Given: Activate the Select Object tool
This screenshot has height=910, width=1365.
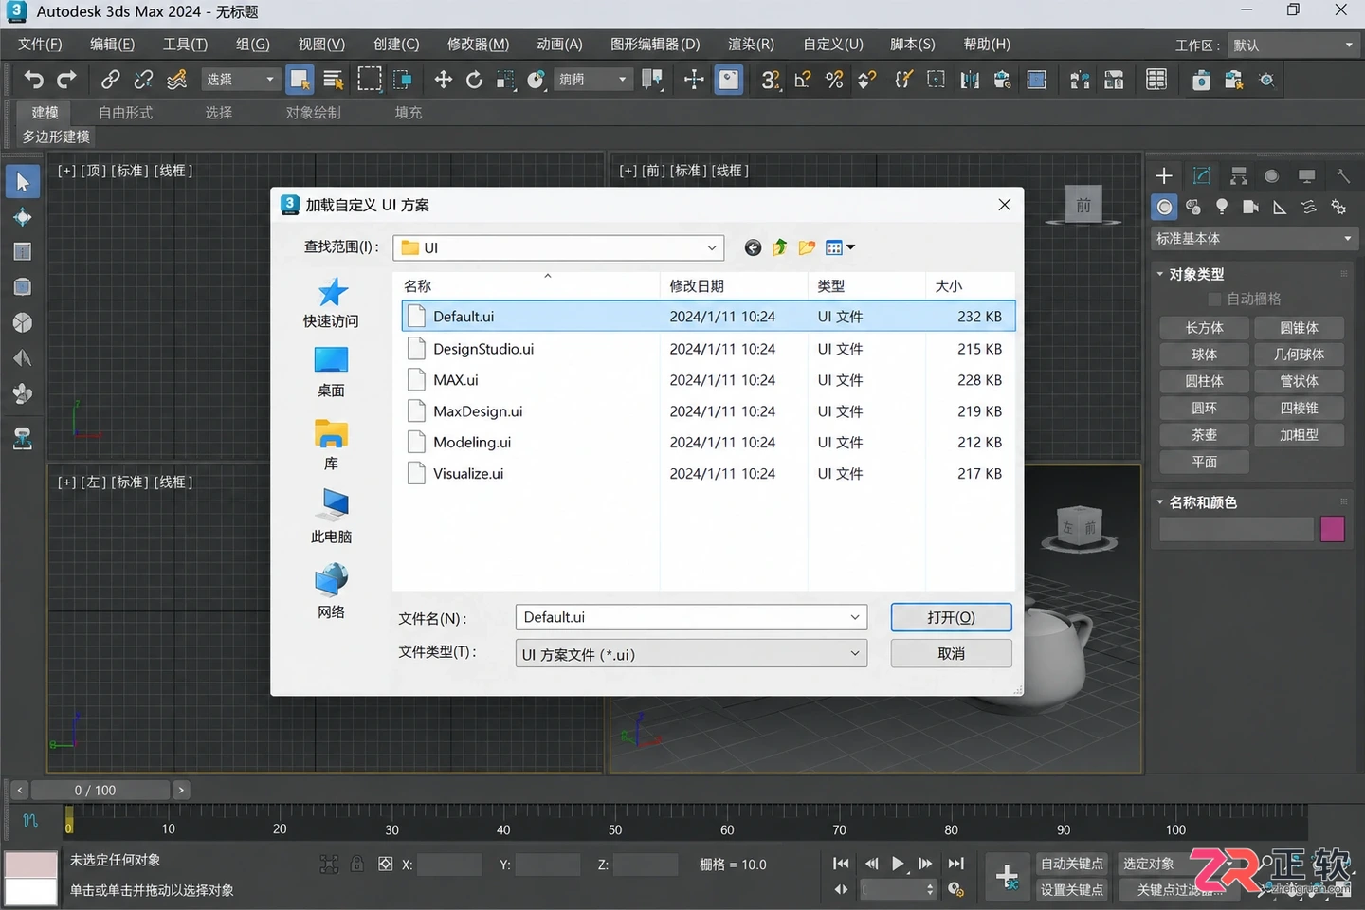Looking at the screenshot, I should tap(300, 80).
